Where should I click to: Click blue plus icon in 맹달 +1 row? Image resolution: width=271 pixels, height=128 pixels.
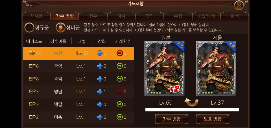point(100,91)
